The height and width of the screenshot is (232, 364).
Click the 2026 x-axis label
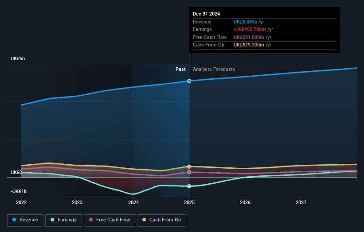[245, 202]
